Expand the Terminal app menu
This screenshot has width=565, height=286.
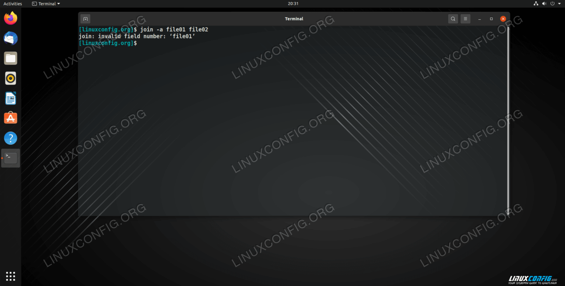46,4
